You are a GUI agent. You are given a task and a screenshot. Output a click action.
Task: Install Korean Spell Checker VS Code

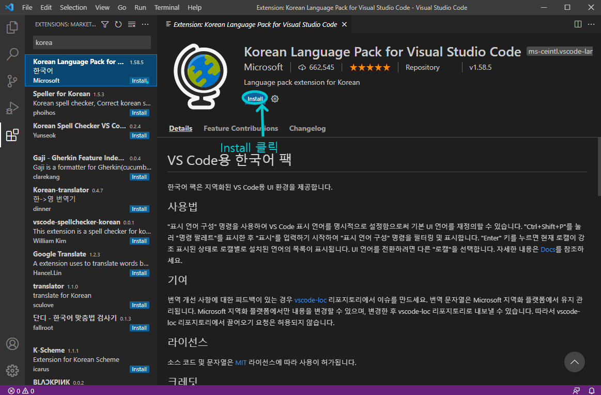pyautogui.click(x=139, y=135)
